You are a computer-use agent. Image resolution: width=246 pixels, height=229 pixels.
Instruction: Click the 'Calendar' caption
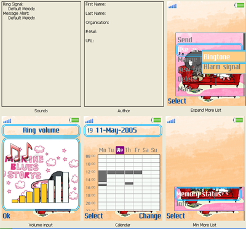[x=122, y=225]
